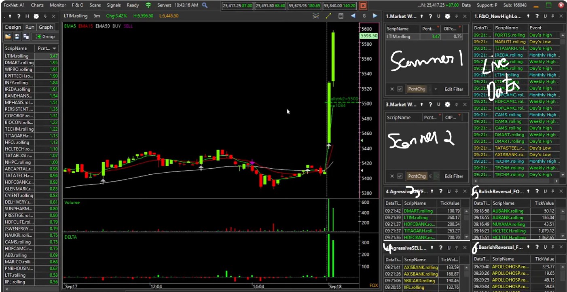Open Pcnt column filter in 1.Market Watch header
Screen dimensions: 567x292
[x=438, y=27]
